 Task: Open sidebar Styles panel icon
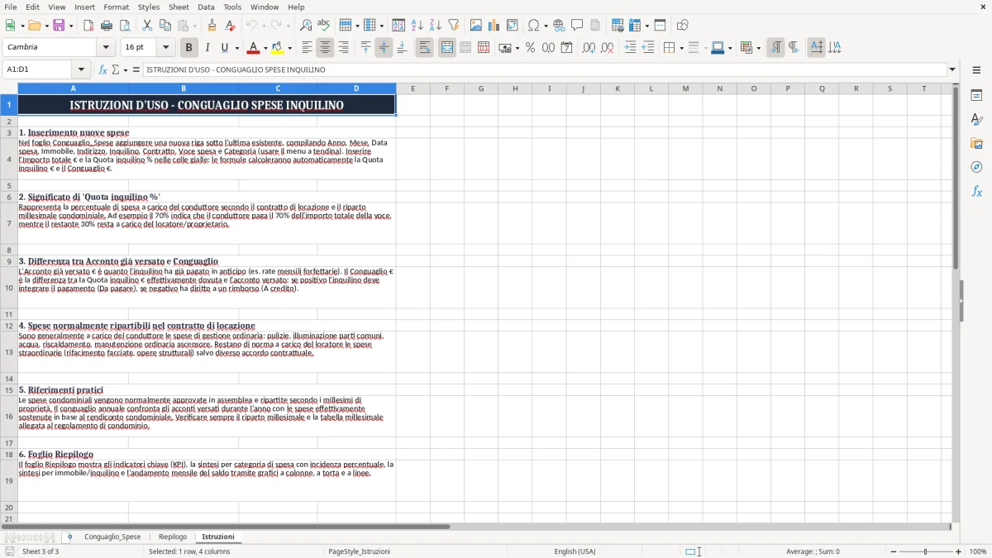(976, 119)
